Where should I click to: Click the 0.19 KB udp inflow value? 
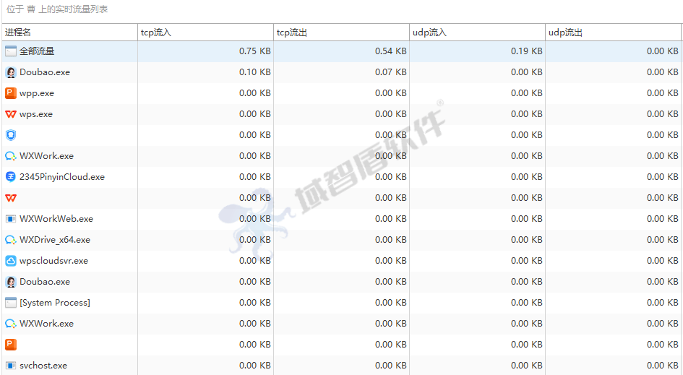pos(526,51)
